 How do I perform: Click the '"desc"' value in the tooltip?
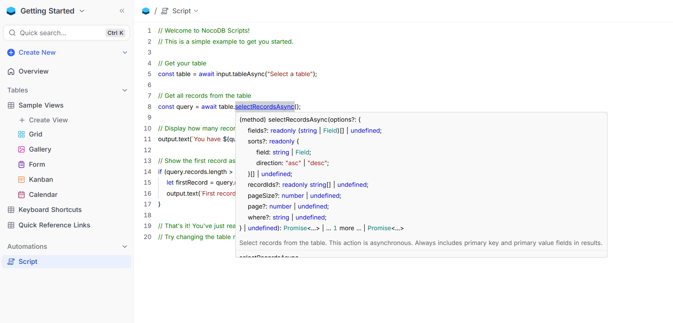(x=317, y=163)
